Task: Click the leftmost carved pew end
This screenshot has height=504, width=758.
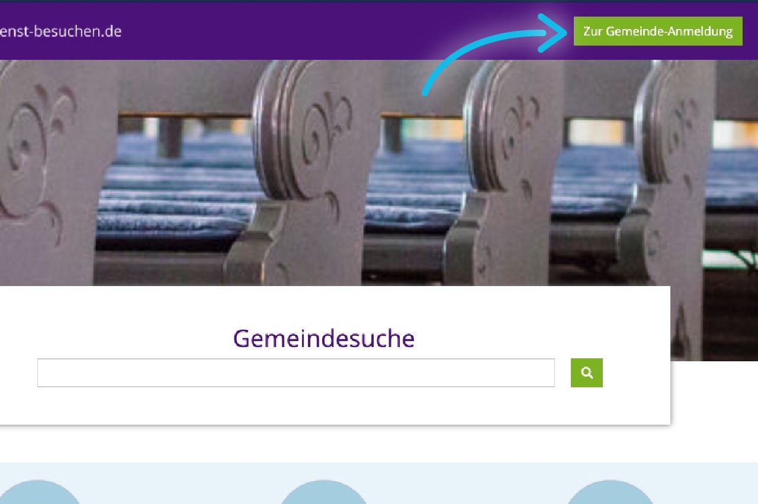Action: point(47,172)
